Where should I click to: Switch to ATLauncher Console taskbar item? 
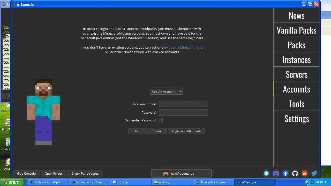tap(213, 182)
